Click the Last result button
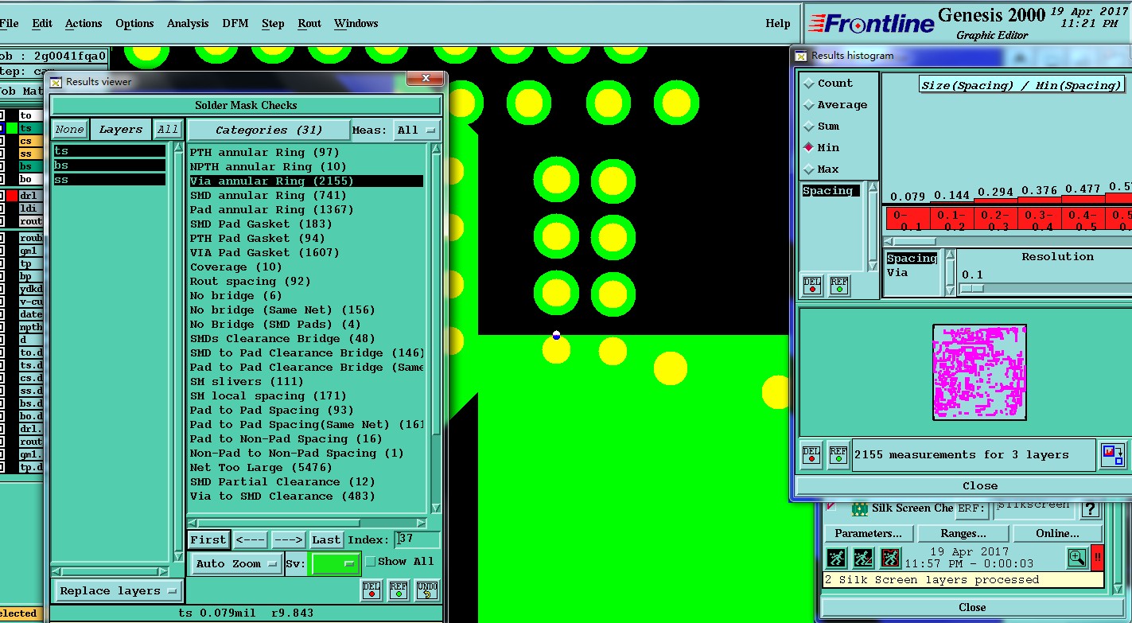 (326, 539)
